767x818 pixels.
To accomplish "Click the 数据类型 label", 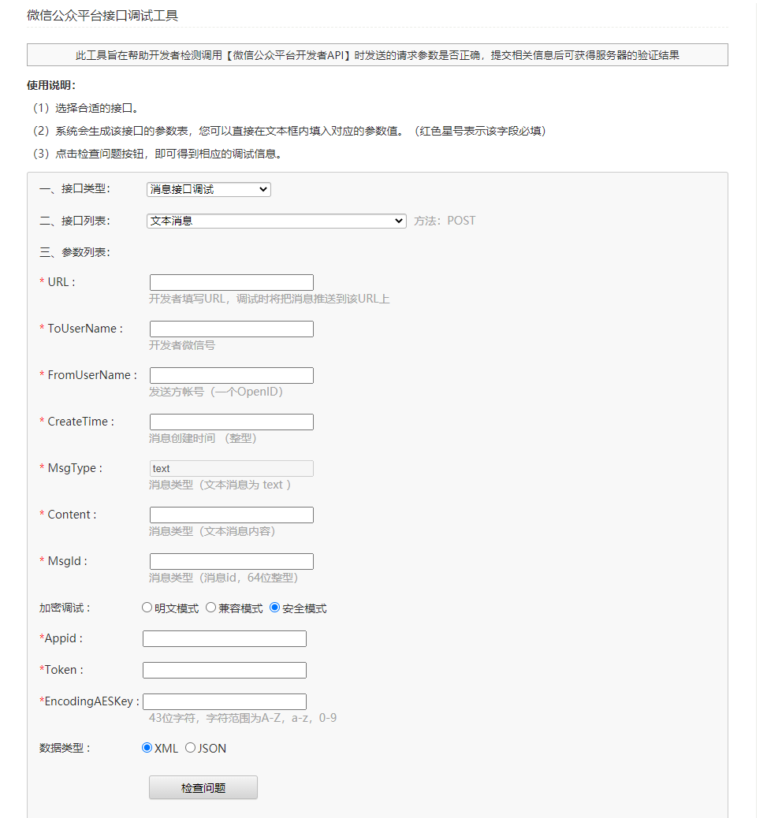I will pyautogui.click(x=65, y=748).
